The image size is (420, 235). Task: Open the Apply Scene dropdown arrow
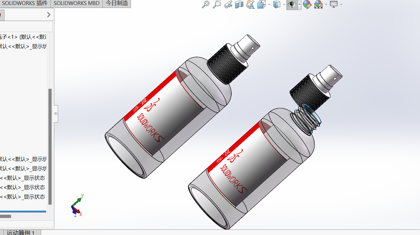coord(326,4)
